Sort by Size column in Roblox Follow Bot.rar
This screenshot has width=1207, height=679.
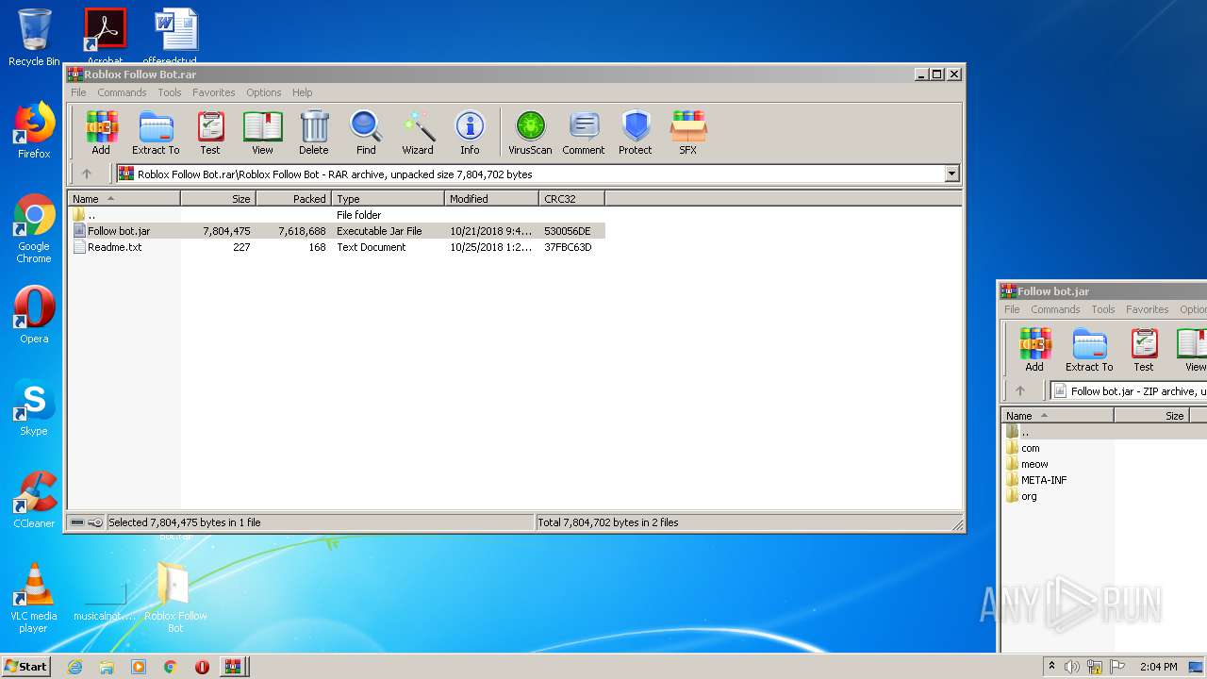pos(218,199)
